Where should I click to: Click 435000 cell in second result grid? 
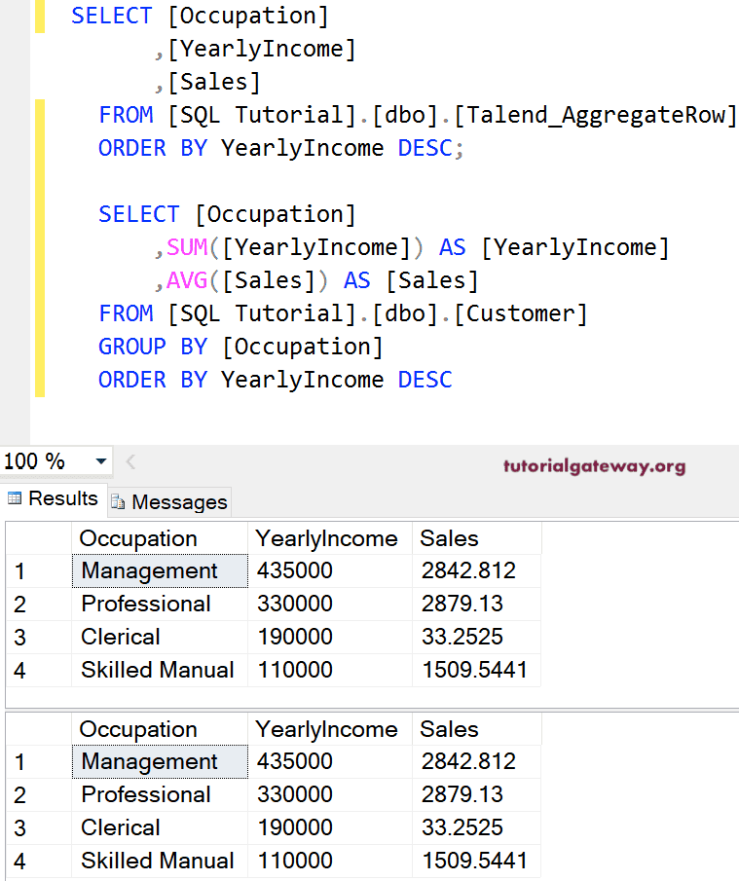tap(295, 761)
